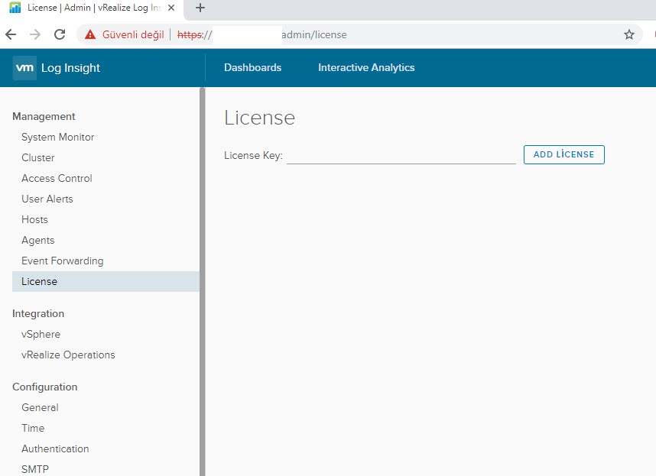Open the Dashboards tab
Screen dimensions: 656x476
tap(252, 68)
